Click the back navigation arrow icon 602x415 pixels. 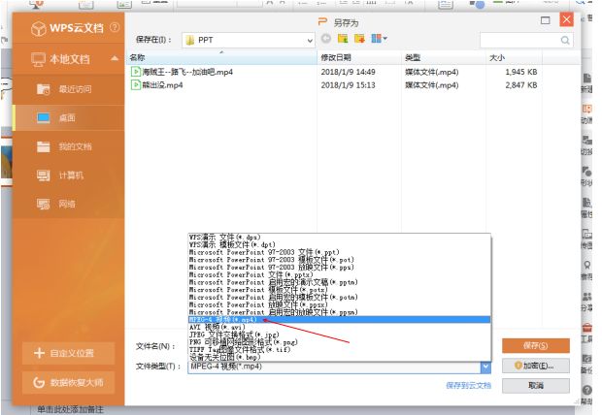pyautogui.click(x=326, y=39)
